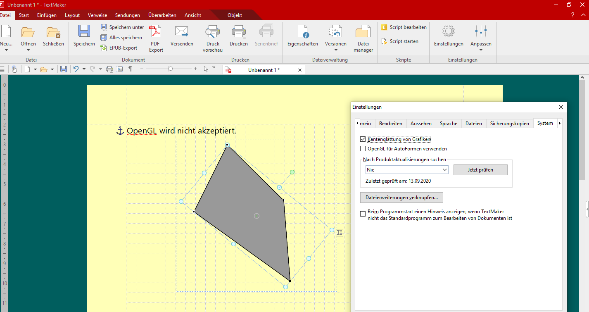This screenshot has width=589, height=312.
Task: Open Einstellungen gear in ribbon
Action: coord(449,31)
